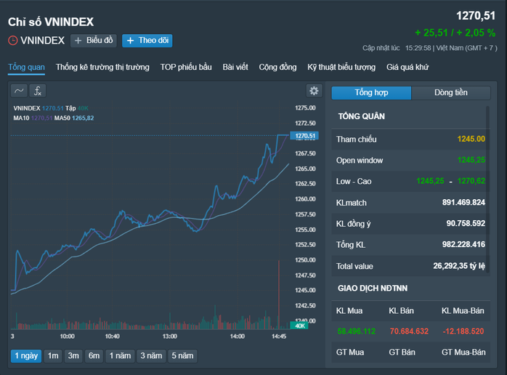The width and height of the screenshot is (507, 375).
Task: Click the 14:45 time axis label
Action: point(279,336)
